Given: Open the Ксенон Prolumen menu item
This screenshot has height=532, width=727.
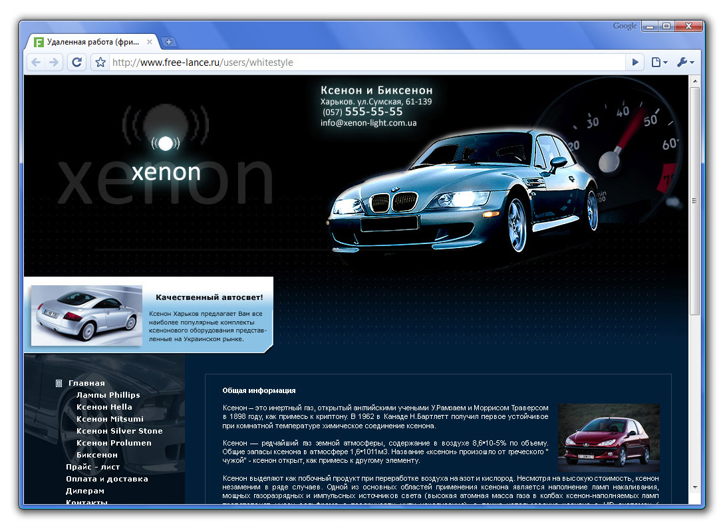Looking at the screenshot, I should point(114,443).
